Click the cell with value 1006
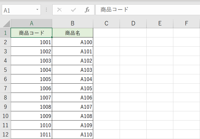The image size is (200, 139). 32,88
